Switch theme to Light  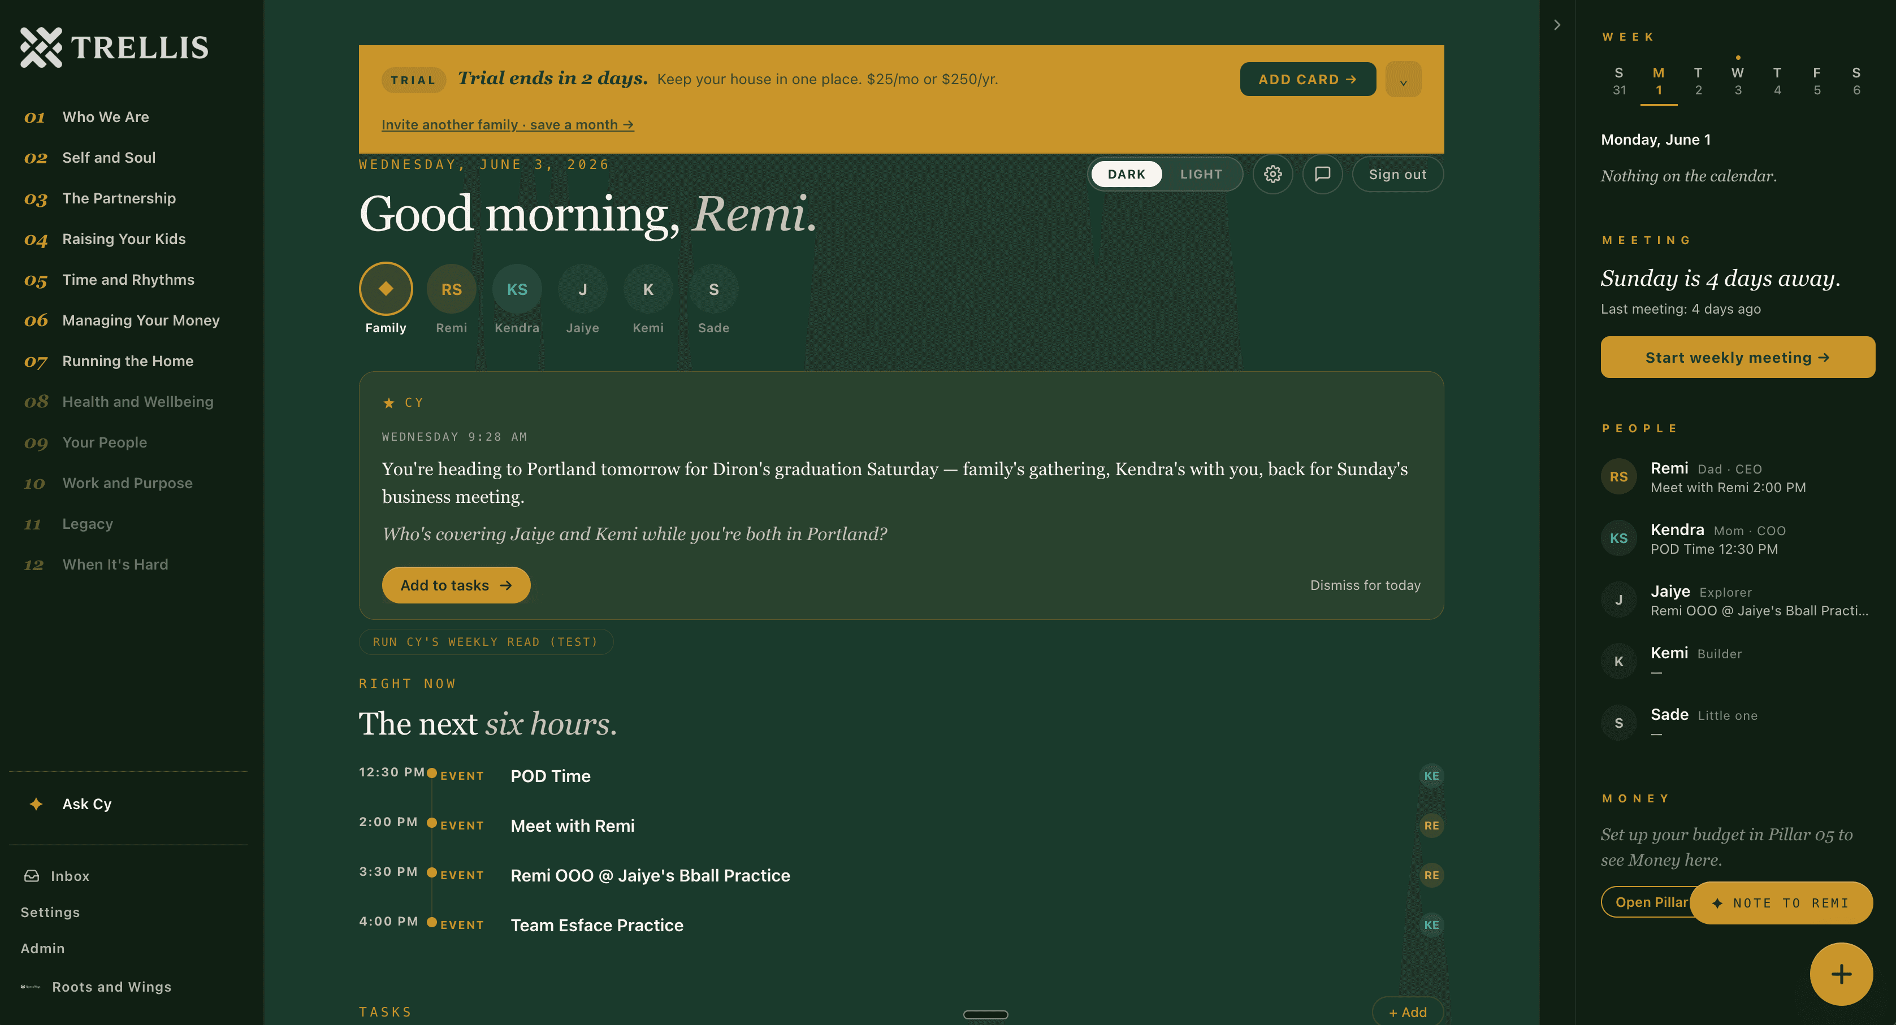tap(1201, 175)
